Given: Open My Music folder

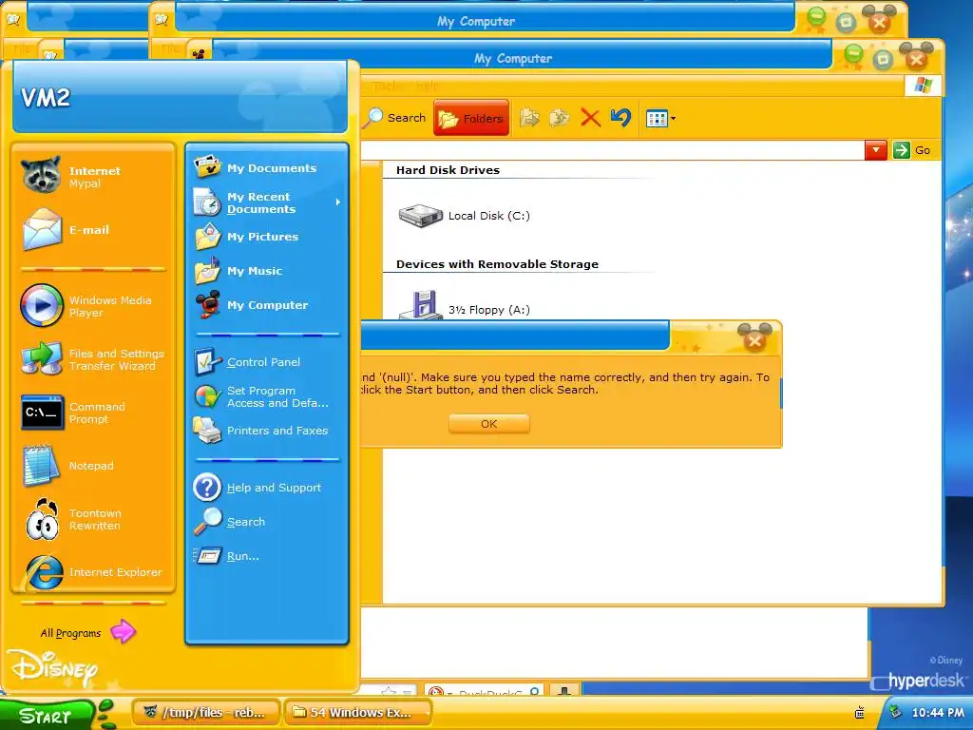Looking at the screenshot, I should [267, 271].
